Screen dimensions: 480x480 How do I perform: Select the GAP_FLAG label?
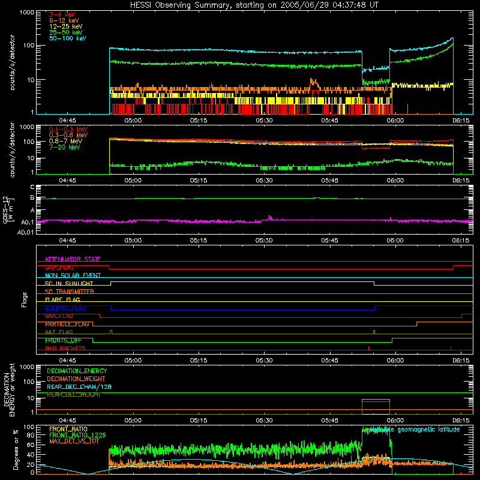pyautogui.click(x=59, y=267)
